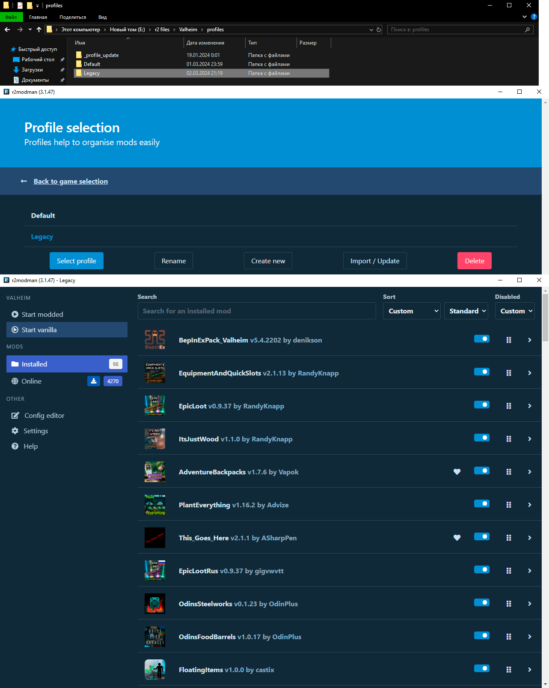Click the ItsJustWood mod icon
This screenshot has width=549, height=688.
point(155,439)
